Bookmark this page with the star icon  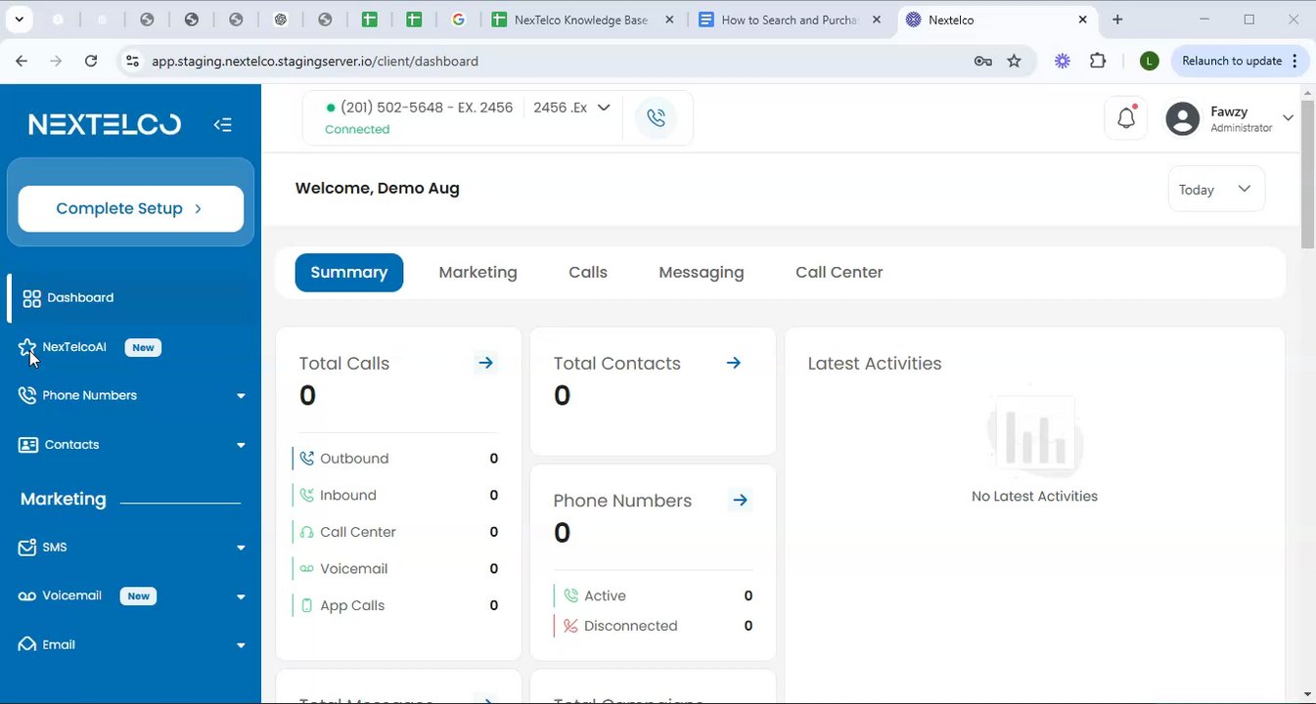[1015, 61]
